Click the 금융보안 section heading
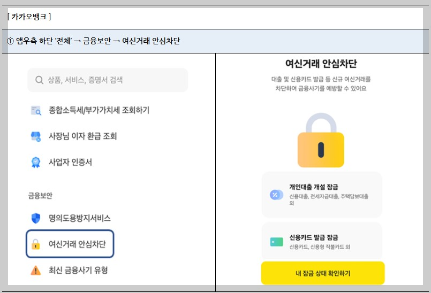 coord(40,196)
